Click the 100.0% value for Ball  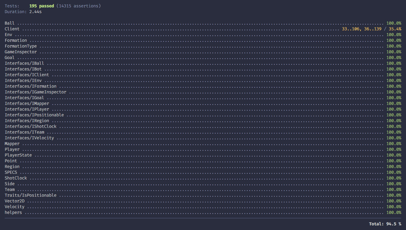[x=394, y=23]
